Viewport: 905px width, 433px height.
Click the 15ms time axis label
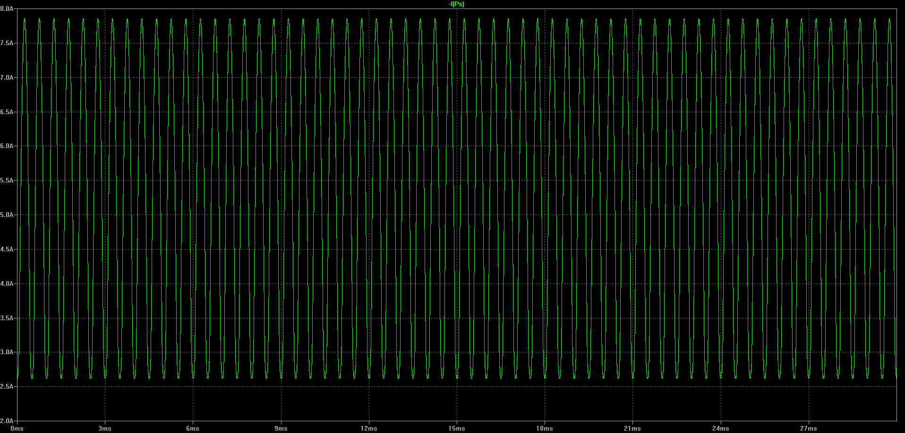pos(457,428)
